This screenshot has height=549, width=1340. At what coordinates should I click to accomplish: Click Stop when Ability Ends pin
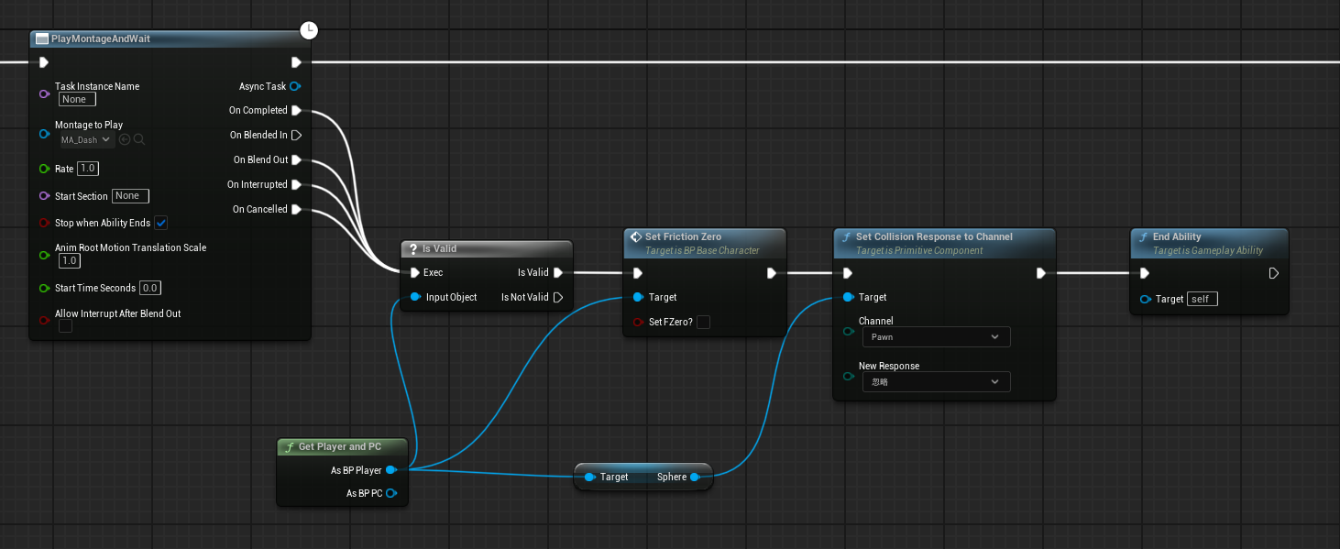pos(44,223)
